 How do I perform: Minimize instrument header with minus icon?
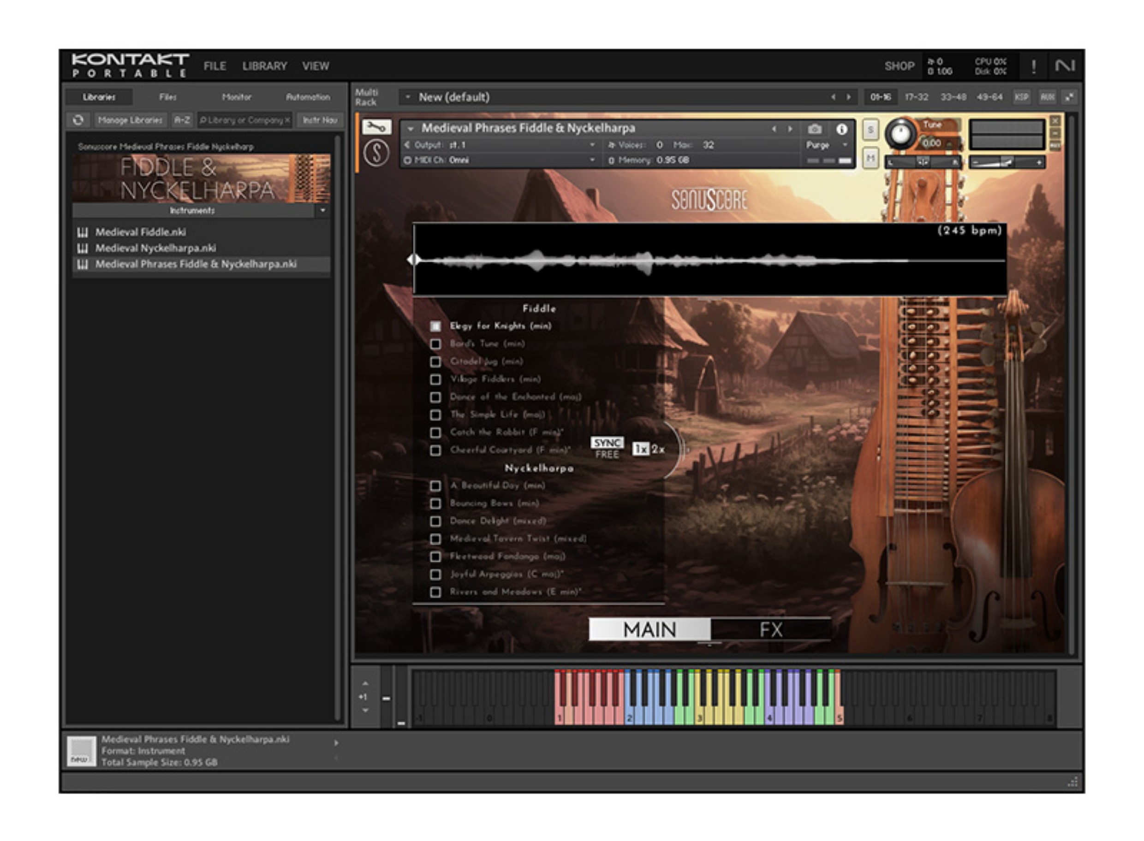[1055, 133]
